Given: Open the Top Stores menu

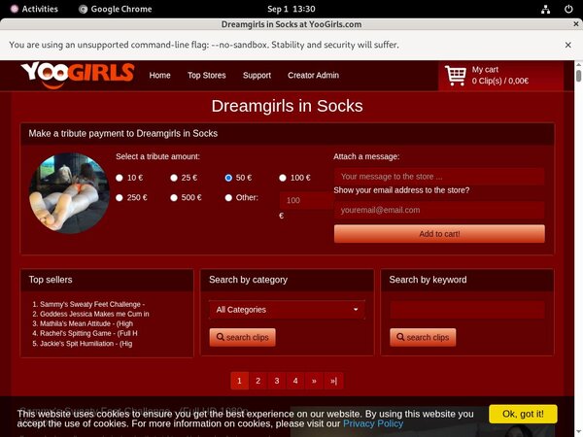Looking at the screenshot, I should [x=207, y=75].
